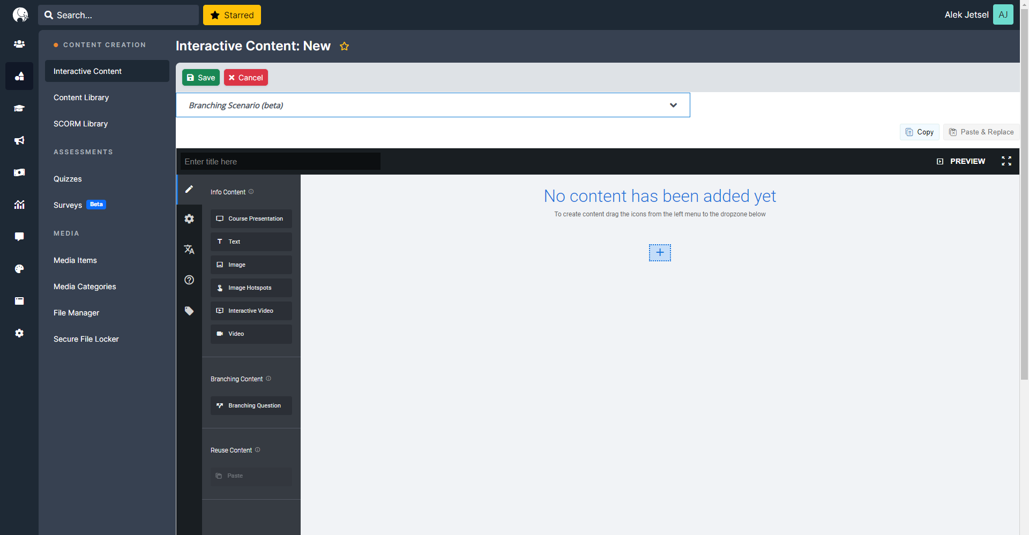The width and height of the screenshot is (1029, 535).
Task: Select the Course Presentation content item
Action: pos(251,218)
